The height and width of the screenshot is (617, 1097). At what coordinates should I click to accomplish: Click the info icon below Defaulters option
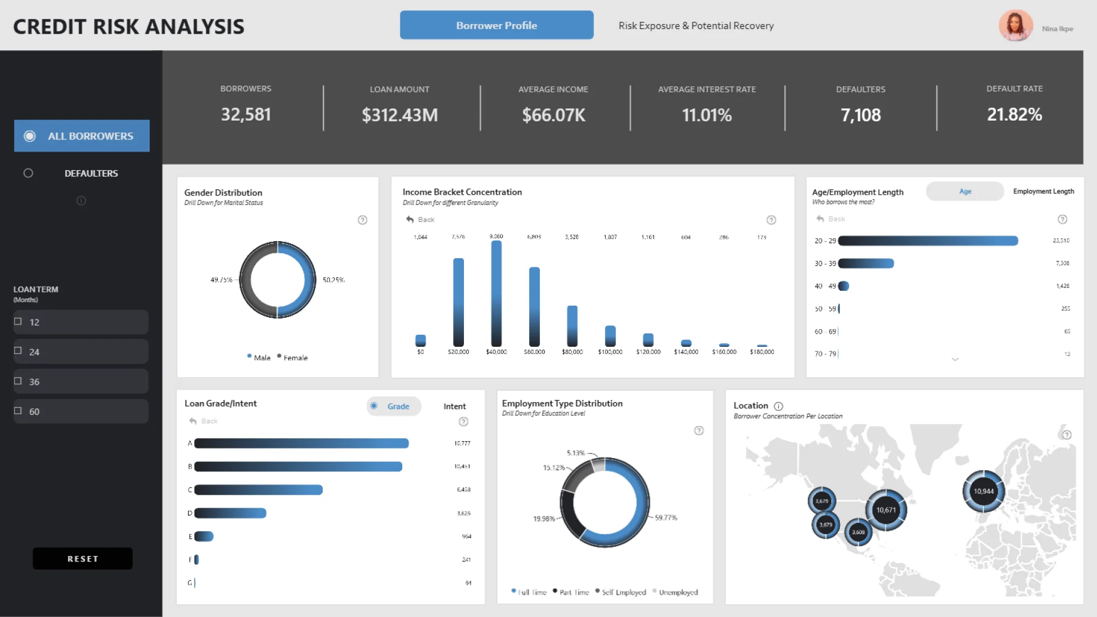coord(81,201)
